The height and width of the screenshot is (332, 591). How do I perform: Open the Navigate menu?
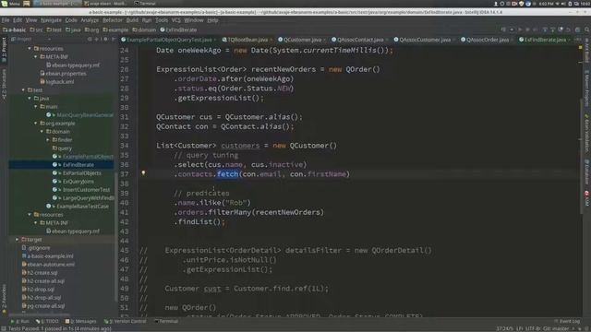(x=51, y=20)
